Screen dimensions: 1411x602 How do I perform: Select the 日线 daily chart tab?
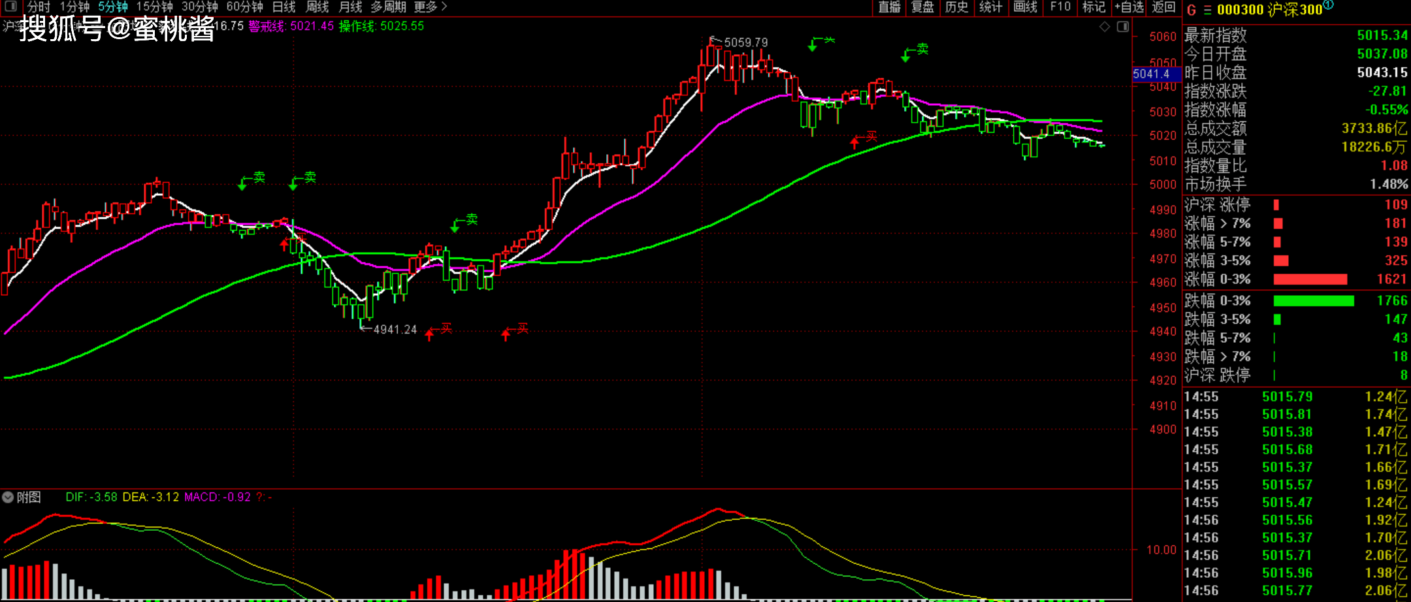click(x=284, y=7)
